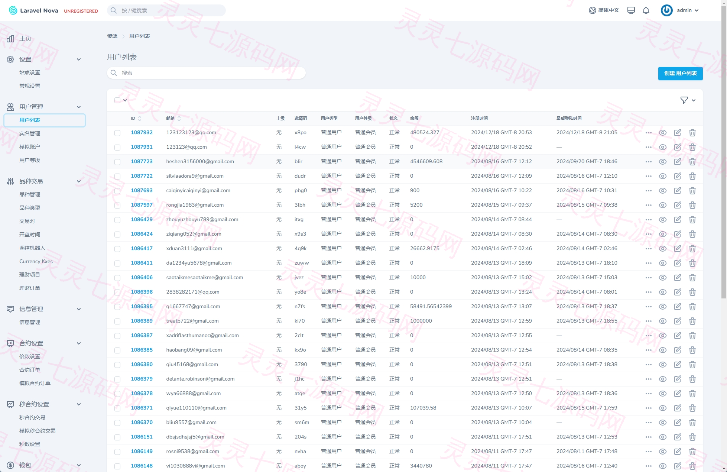Open the 简体中文 language selector
This screenshot has width=727, height=472.
(604, 10)
